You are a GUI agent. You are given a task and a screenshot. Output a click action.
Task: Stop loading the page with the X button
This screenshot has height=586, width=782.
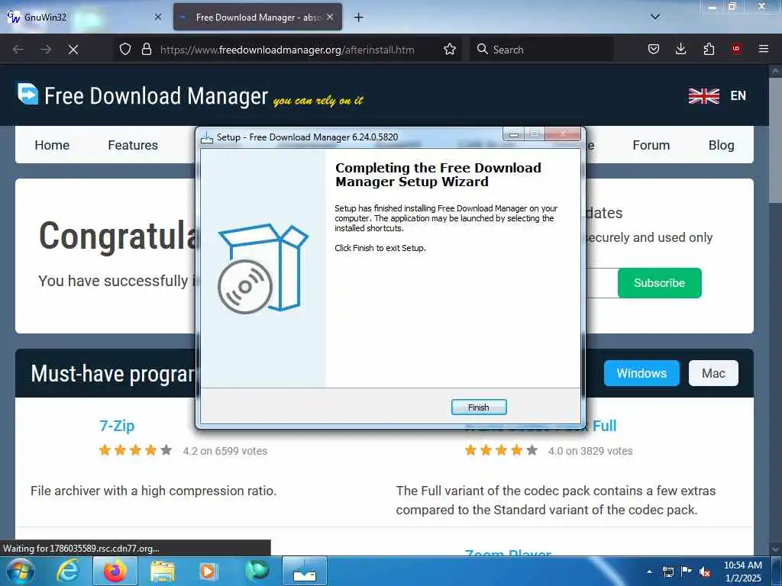coord(73,50)
